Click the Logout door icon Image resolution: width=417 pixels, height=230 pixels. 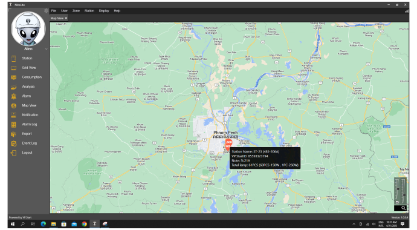click(x=13, y=153)
